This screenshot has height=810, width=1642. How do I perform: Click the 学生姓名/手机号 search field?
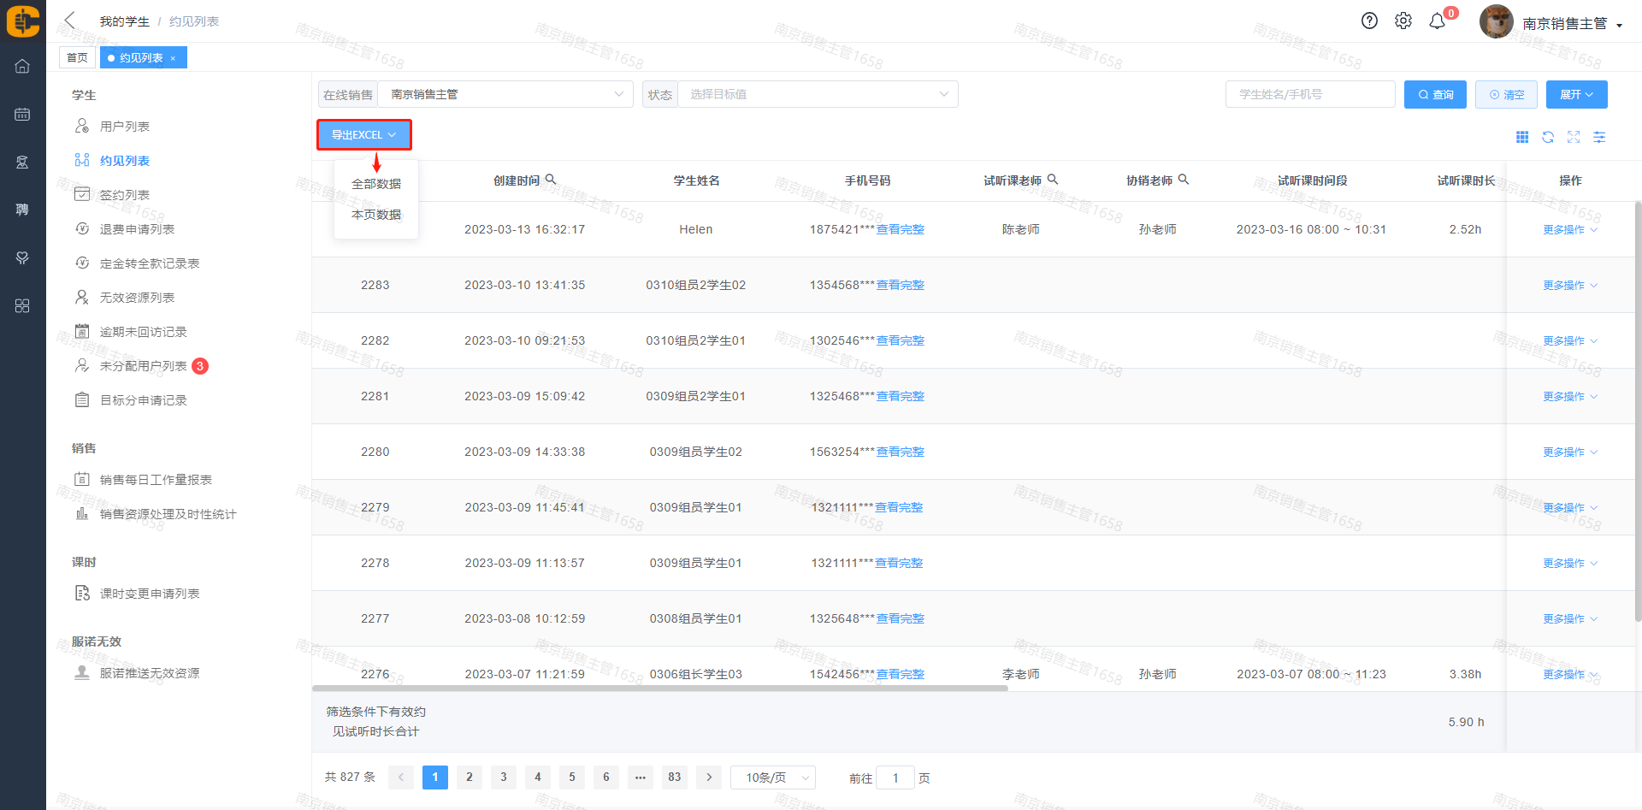coord(1309,94)
